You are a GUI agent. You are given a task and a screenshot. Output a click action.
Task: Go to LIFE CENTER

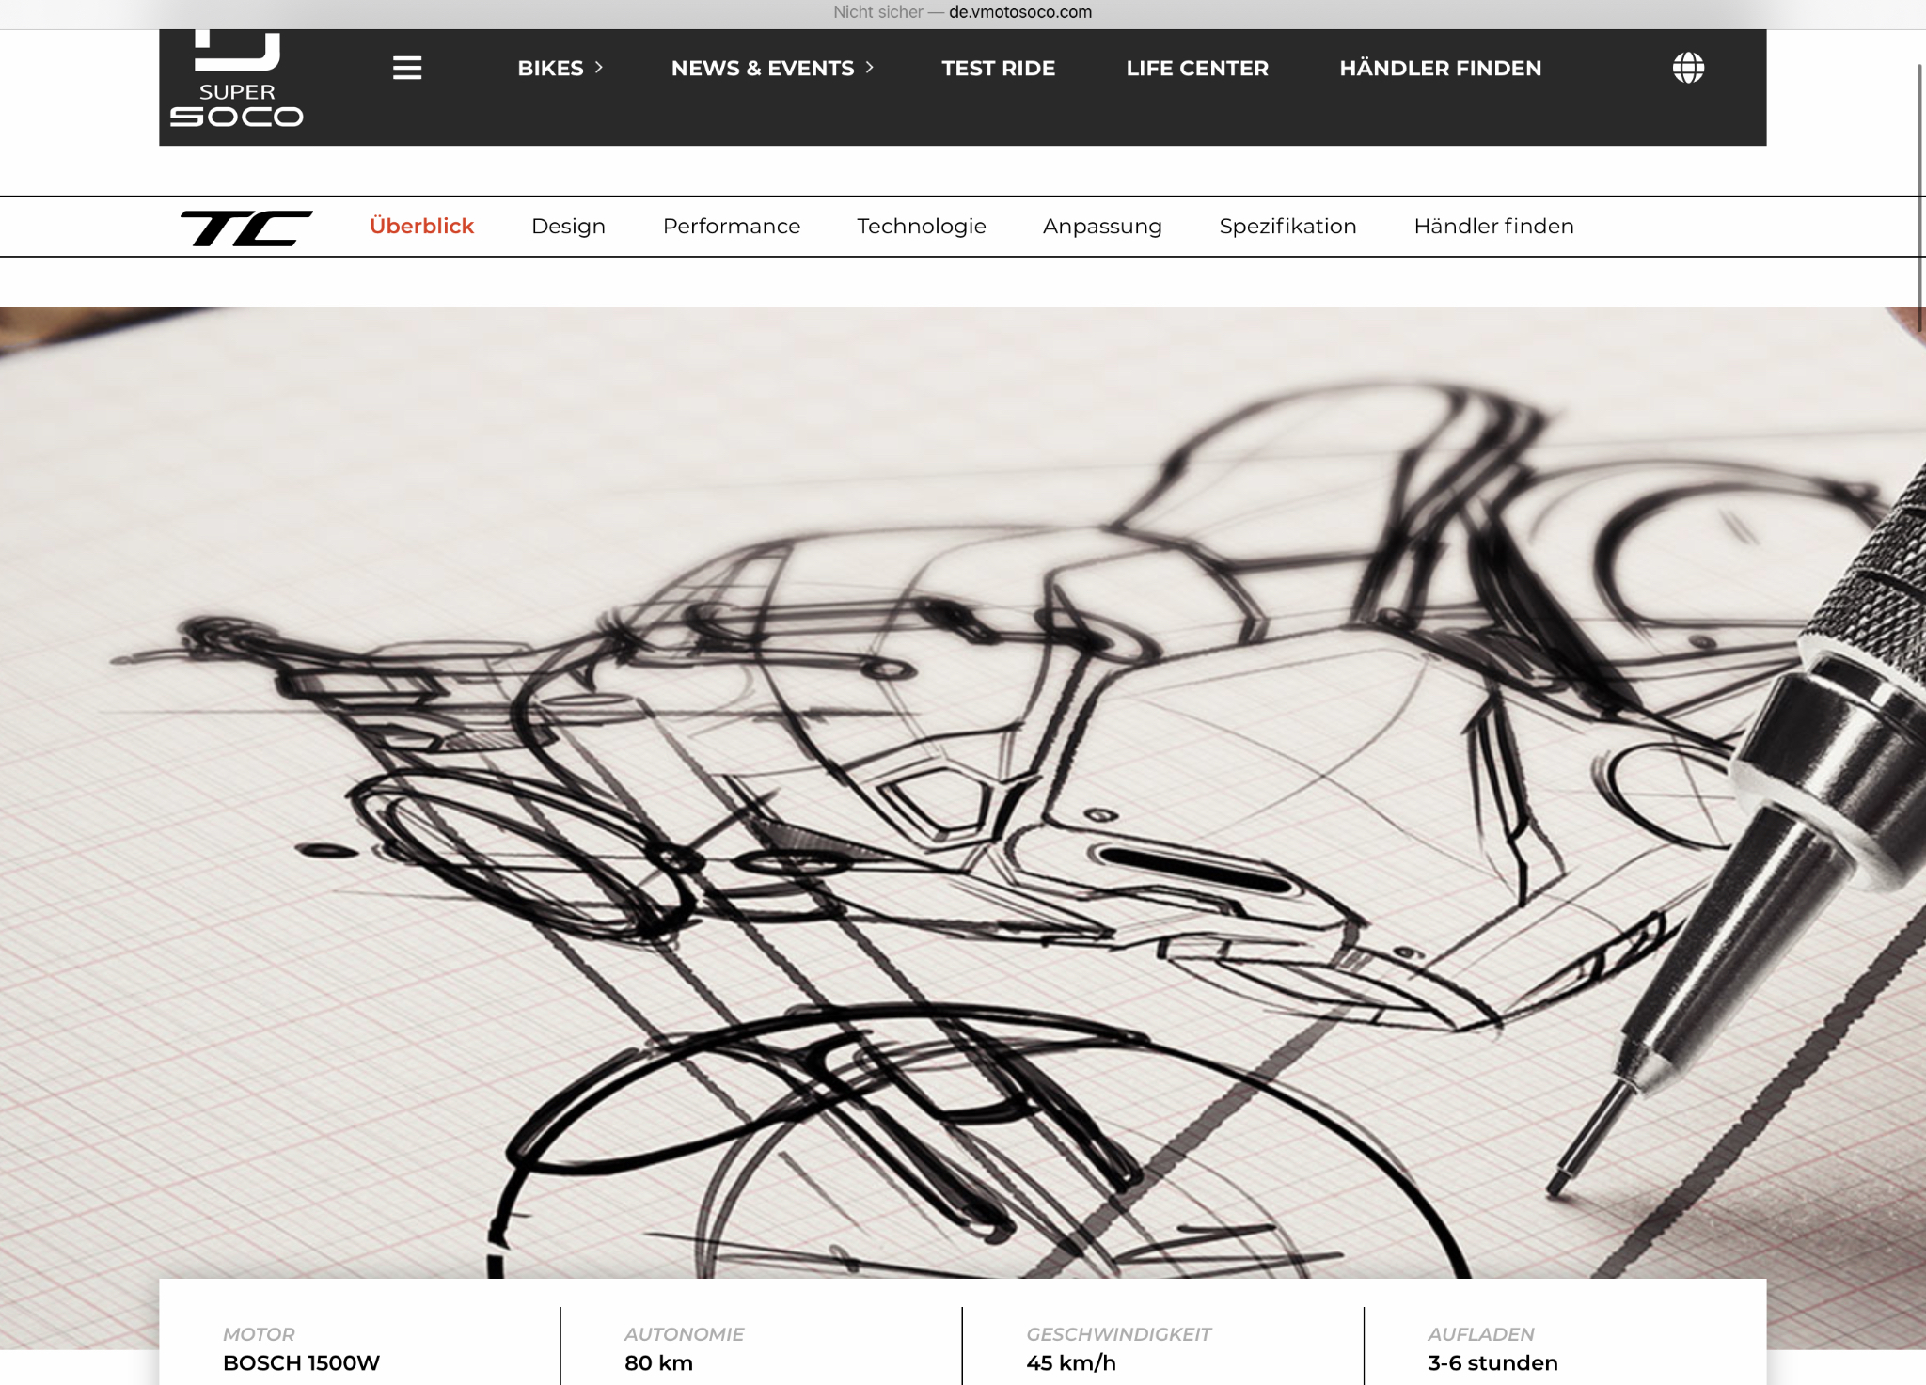pos(1197,68)
